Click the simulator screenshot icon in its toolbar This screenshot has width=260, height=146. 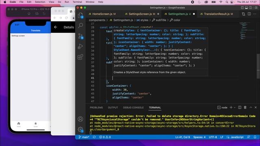(37, 13)
